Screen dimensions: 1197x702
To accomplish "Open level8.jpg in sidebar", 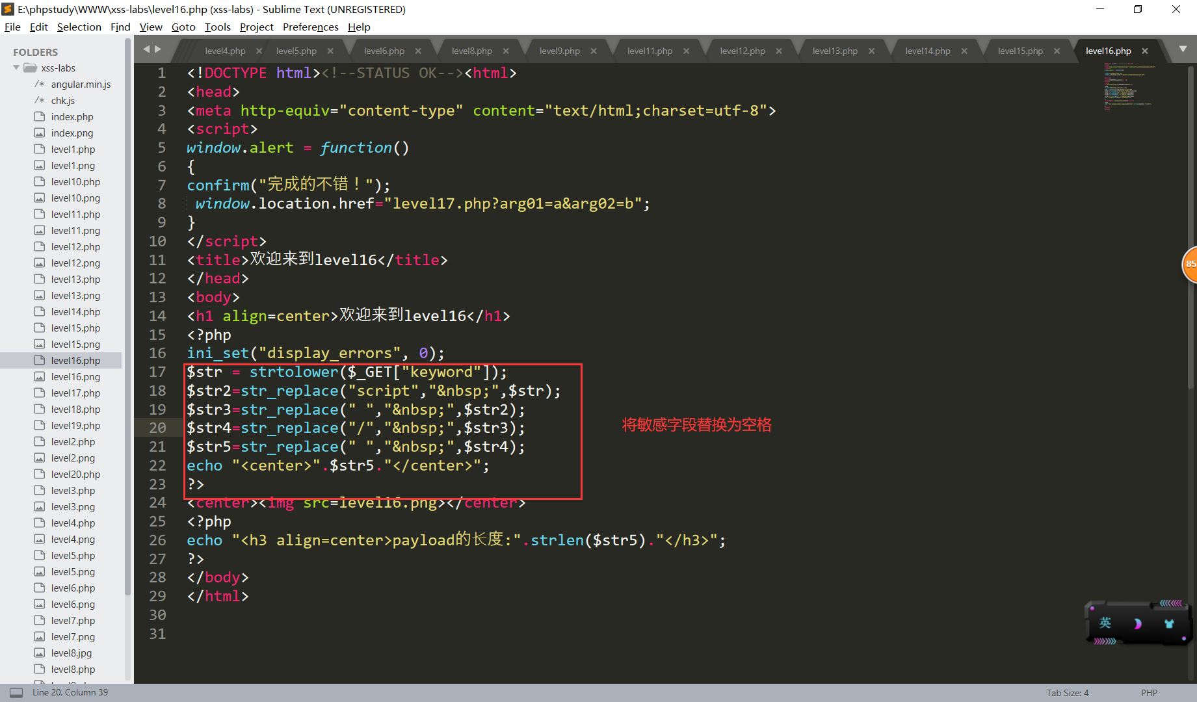I will coord(72,653).
